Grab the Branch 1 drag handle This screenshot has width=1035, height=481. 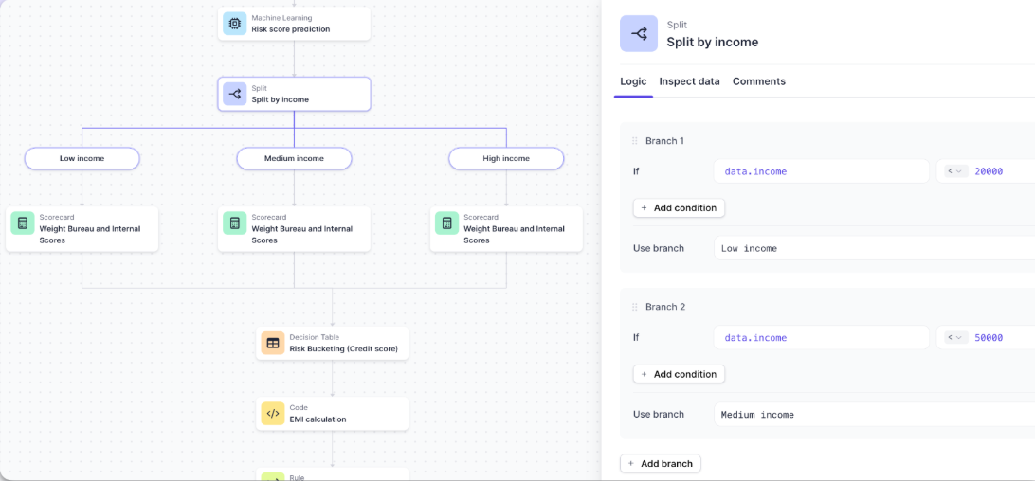point(635,141)
